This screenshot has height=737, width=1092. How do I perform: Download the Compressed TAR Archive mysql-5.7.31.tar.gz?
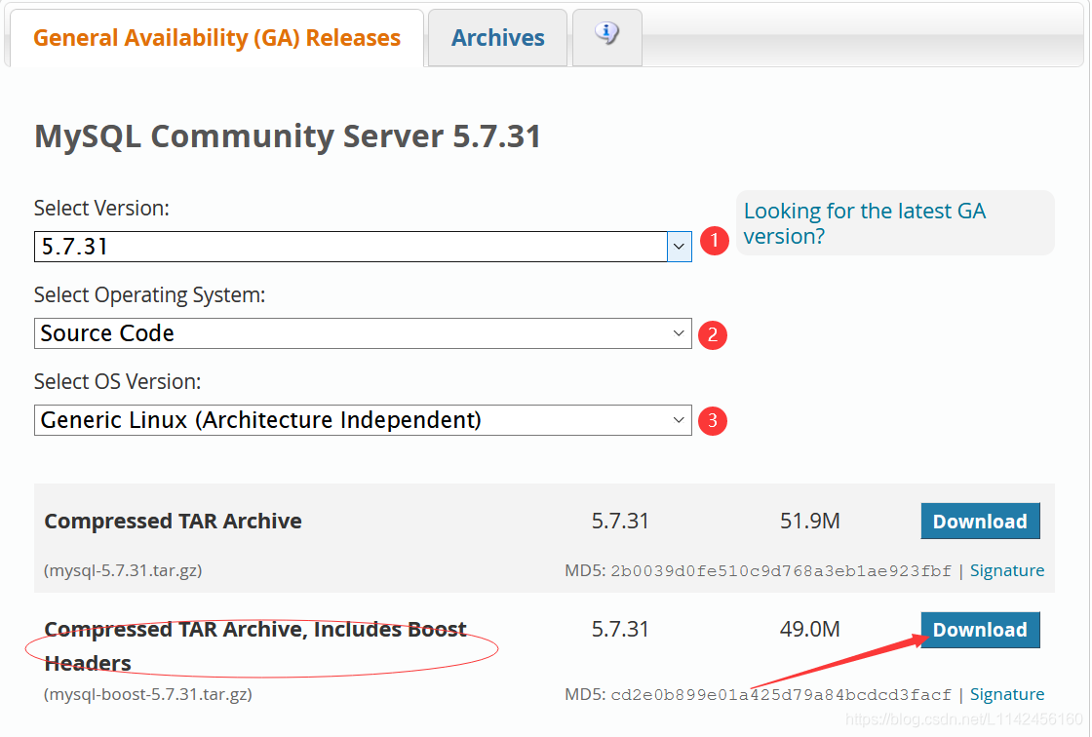click(x=980, y=521)
